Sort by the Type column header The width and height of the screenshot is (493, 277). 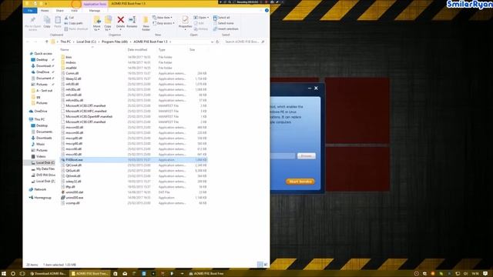pos(162,49)
